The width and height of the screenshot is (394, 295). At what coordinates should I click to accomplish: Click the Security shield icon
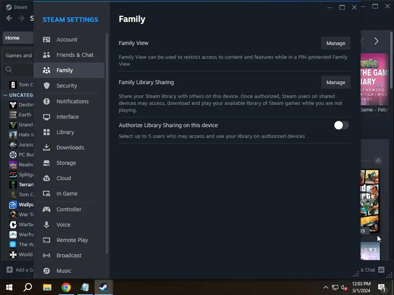tap(47, 86)
